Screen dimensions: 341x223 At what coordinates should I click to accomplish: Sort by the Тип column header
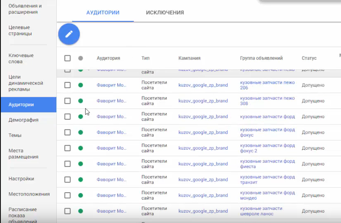146,58
